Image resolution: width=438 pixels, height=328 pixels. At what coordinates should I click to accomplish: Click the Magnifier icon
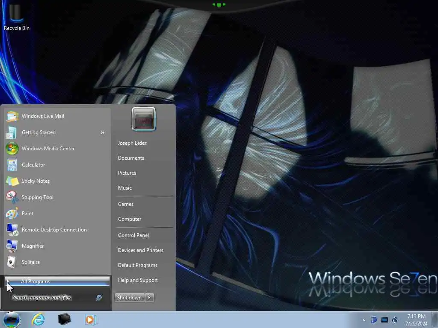click(x=12, y=246)
